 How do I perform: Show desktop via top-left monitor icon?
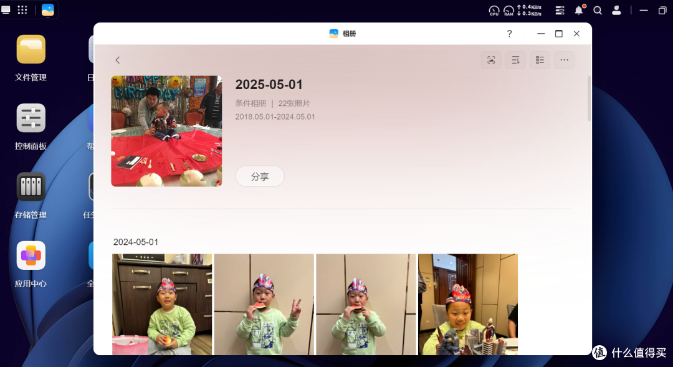tap(6, 10)
